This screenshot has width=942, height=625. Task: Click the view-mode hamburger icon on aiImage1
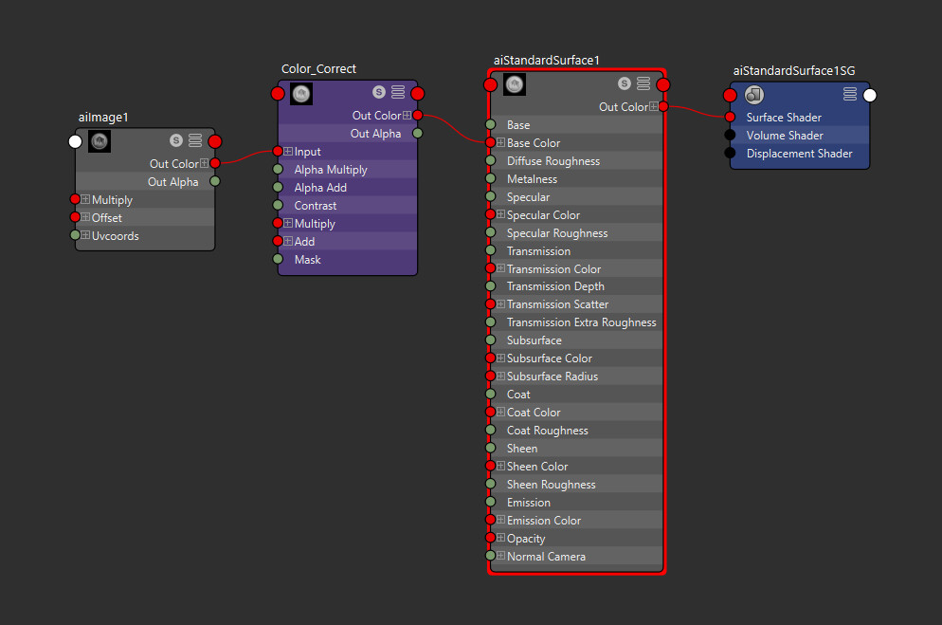[x=195, y=138]
